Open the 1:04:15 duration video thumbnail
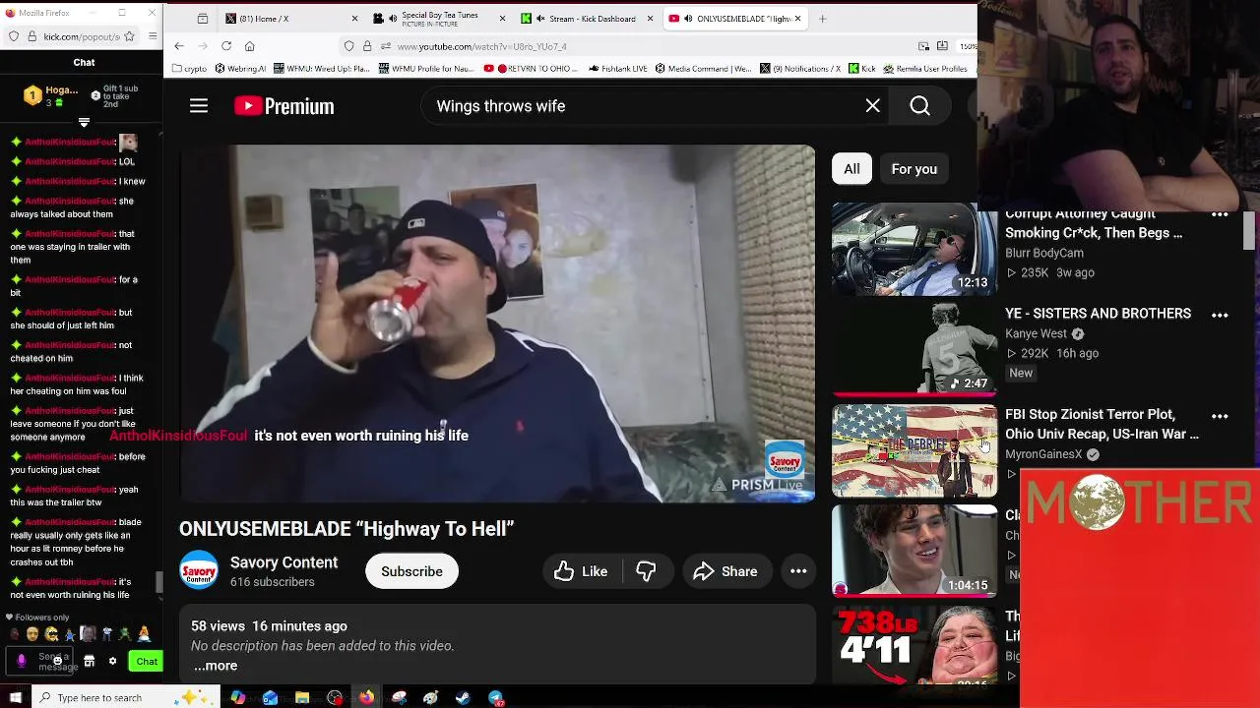Screen dimensions: 1260x708 pyautogui.click(x=913, y=551)
